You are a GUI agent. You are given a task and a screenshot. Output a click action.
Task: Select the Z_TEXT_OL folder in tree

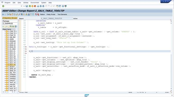[11, 83]
